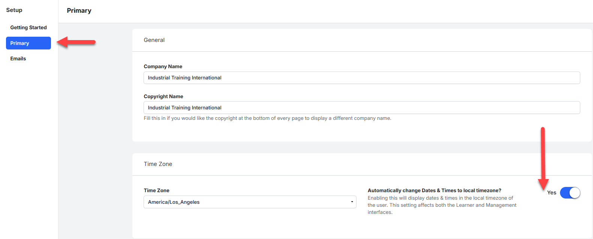This screenshot has height=239, width=593.
Task: Click the General section heading
Action: pyautogui.click(x=154, y=40)
